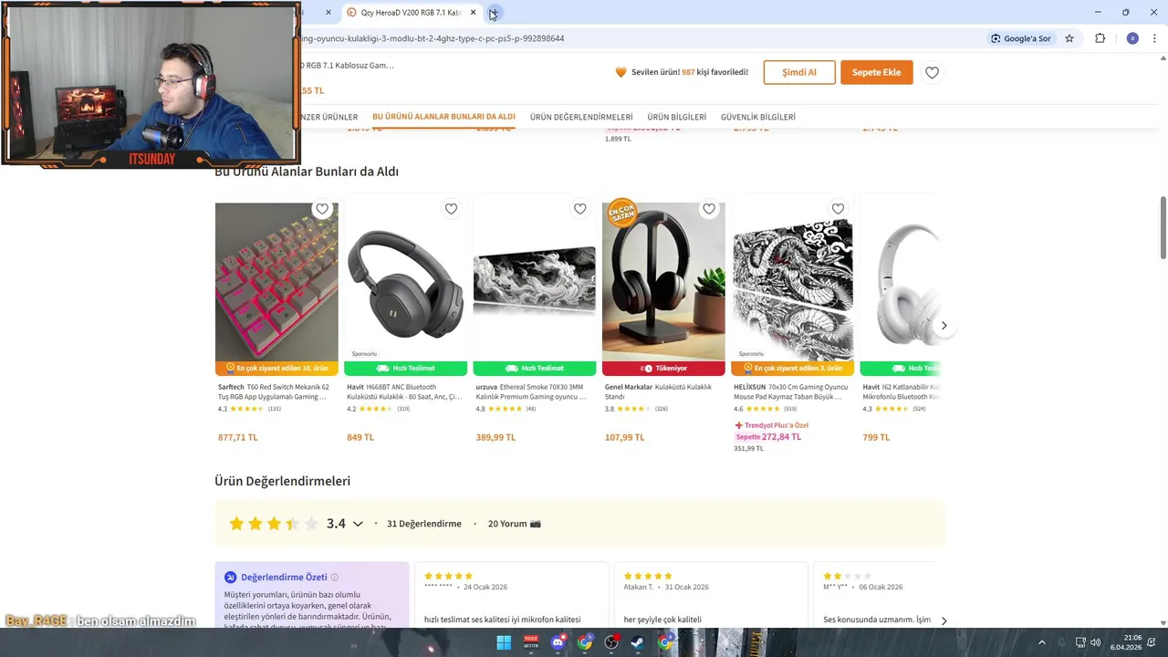This screenshot has width=1168, height=657.
Task: Open the urzuva smoke mousepad image
Action: tap(535, 282)
